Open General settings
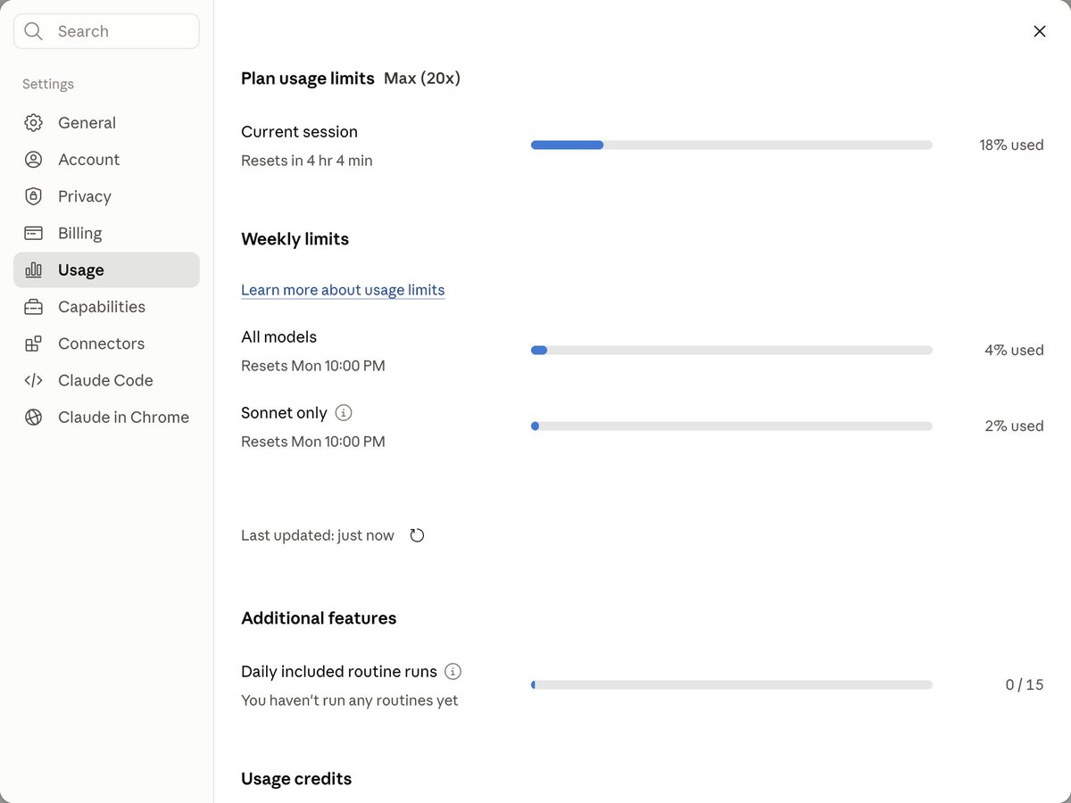1071x803 pixels. tap(106, 123)
